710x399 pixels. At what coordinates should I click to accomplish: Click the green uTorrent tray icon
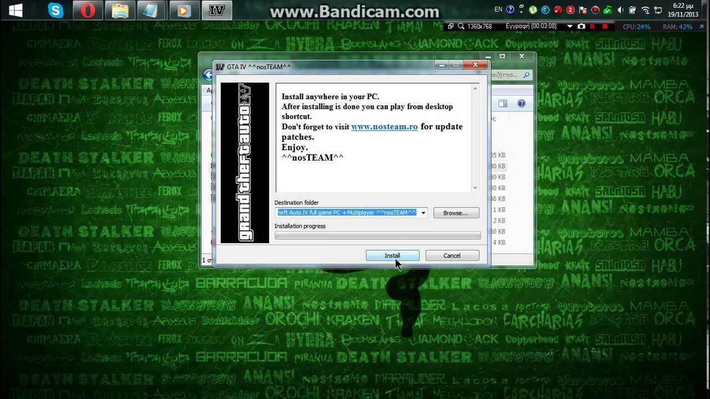coord(533,10)
